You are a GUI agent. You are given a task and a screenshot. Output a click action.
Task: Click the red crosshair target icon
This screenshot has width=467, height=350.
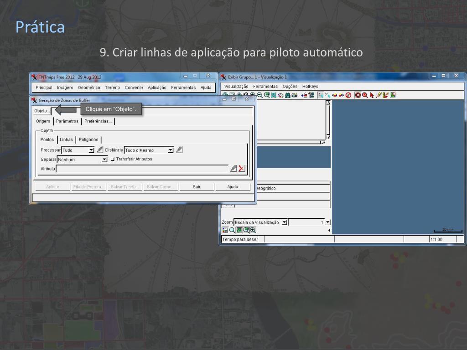tap(358, 95)
